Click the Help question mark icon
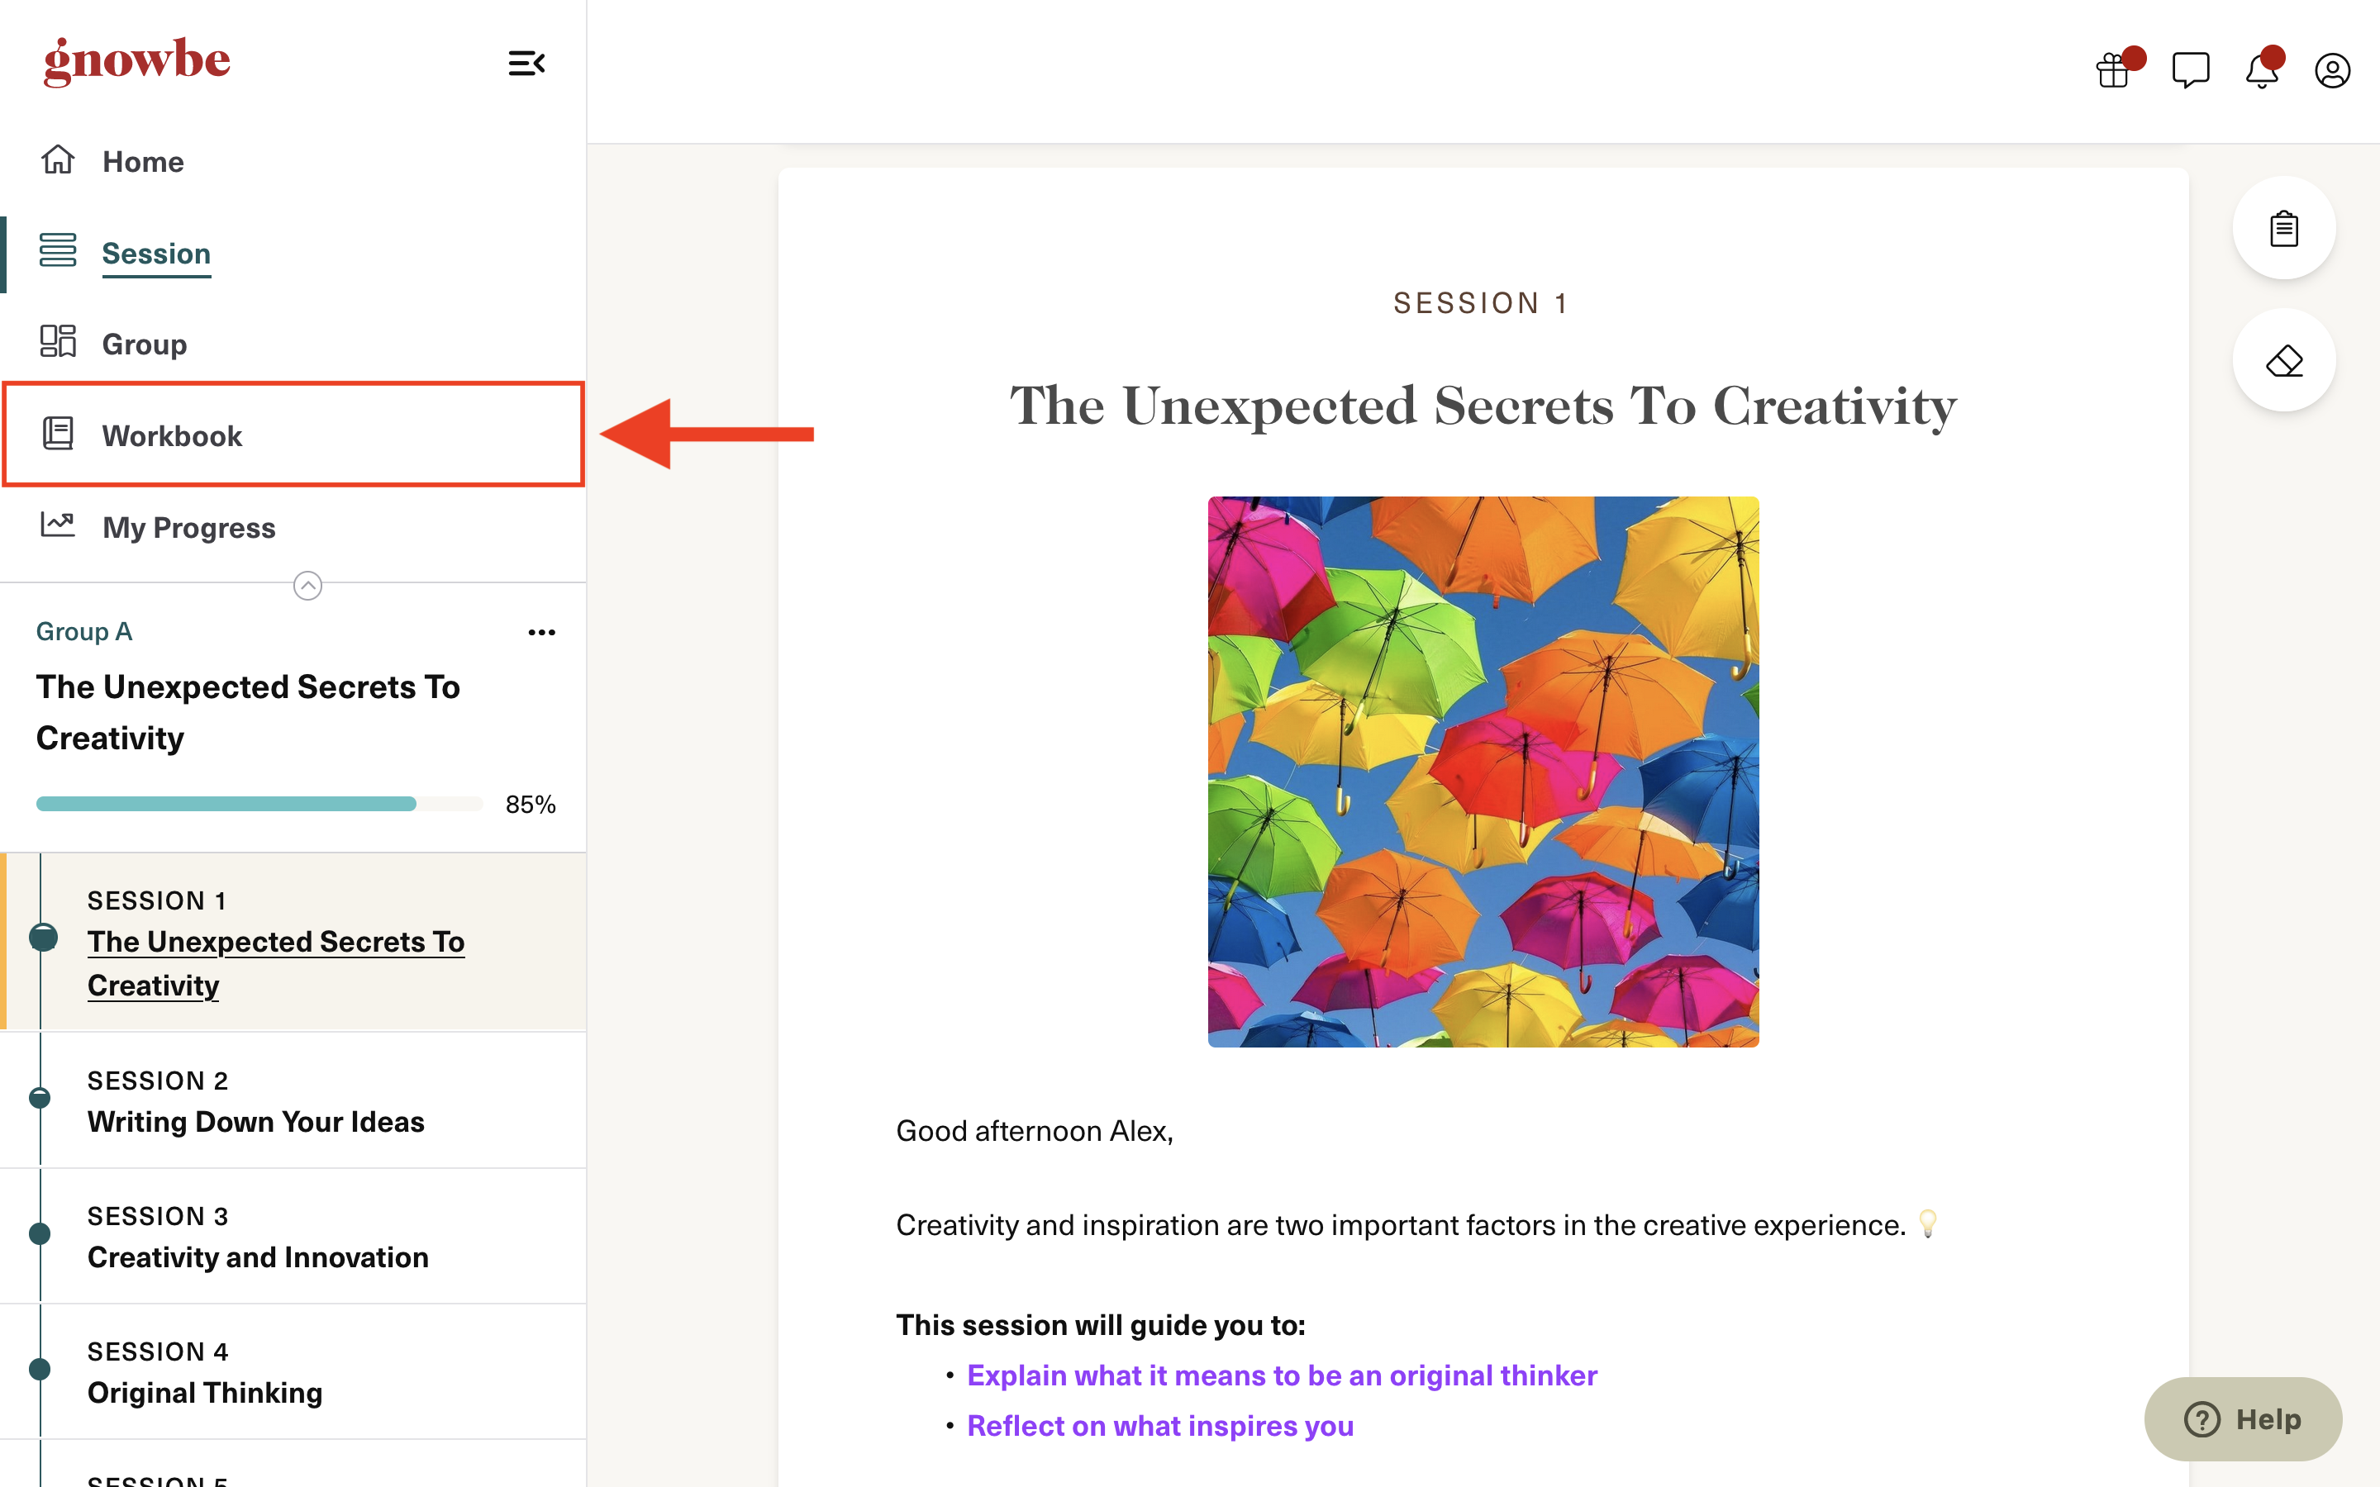The width and height of the screenshot is (2380, 1487). 2201,1419
